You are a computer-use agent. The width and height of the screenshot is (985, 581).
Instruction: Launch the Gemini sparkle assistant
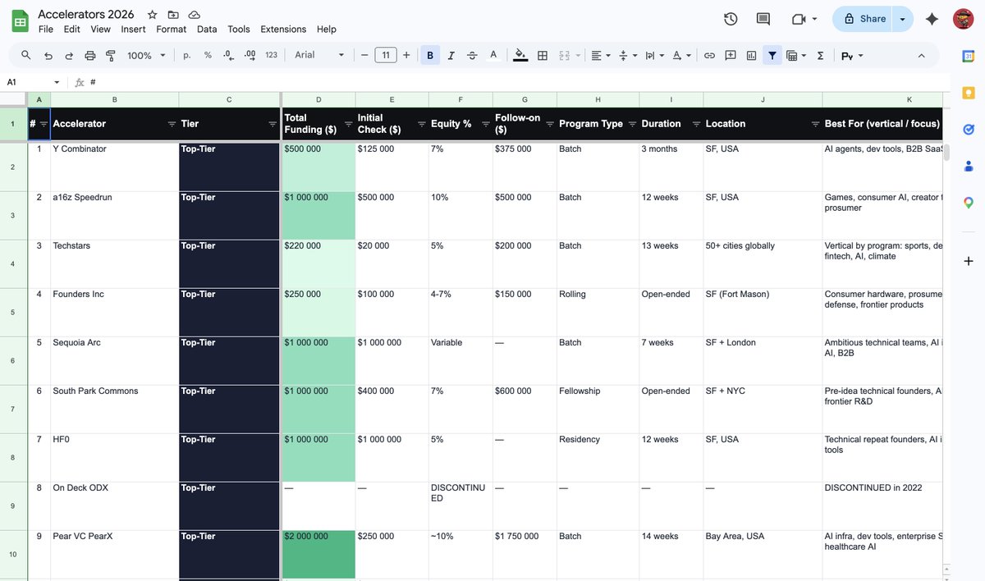pyautogui.click(x=932, y=19)
